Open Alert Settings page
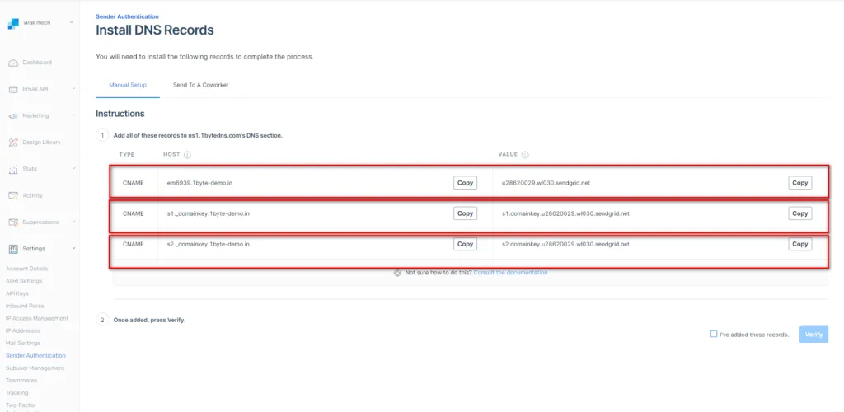The image size is (844, 412). [24, 281]
